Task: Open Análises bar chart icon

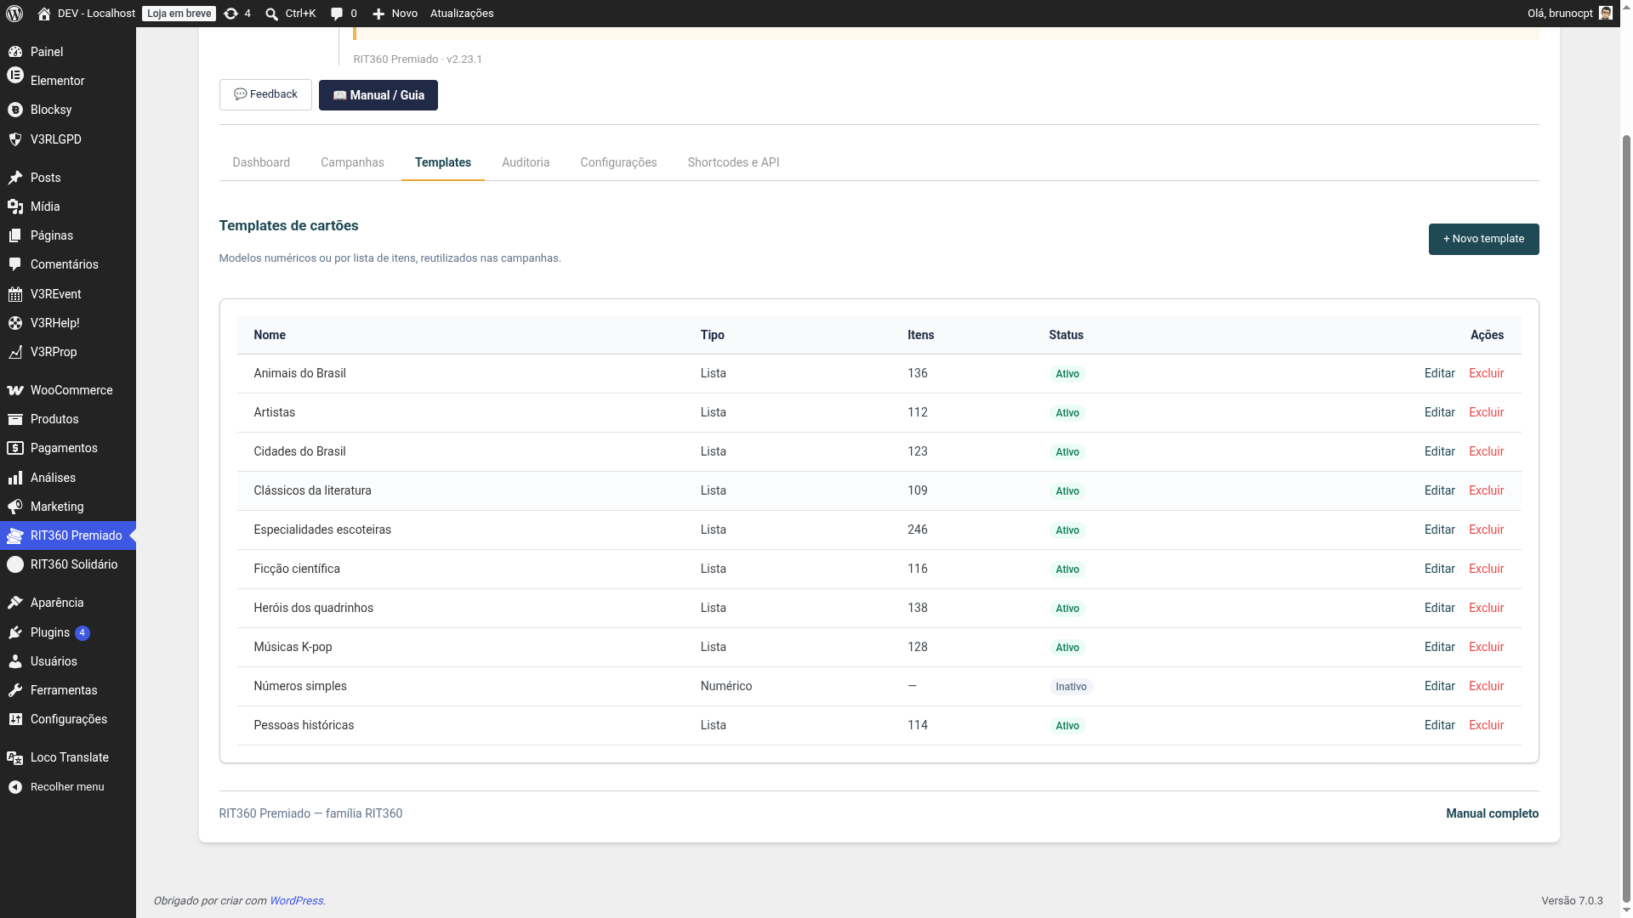Action: [x=15, y=478]
